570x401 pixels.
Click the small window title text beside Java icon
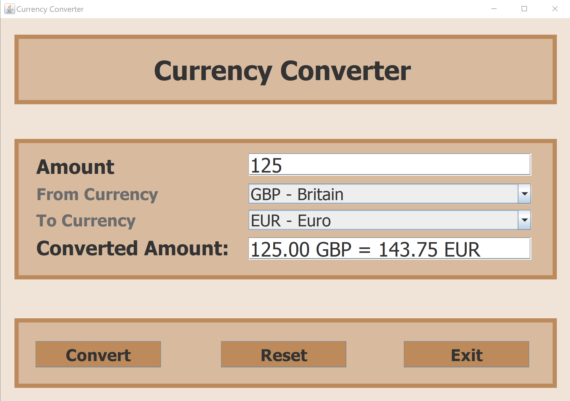coord(50,9)
